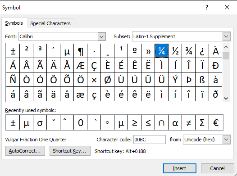Click the symbol grid scrollbar thumb
The image size is (237, 176).
226,55
